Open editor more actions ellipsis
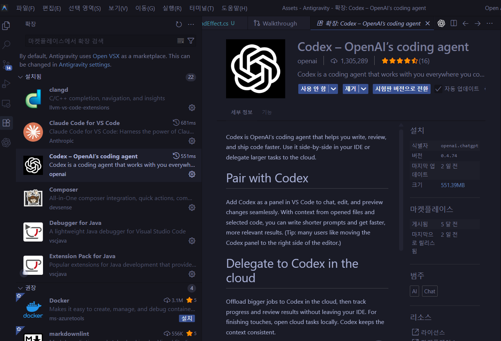This screenshot has height=341, width=501. (490, 23)
